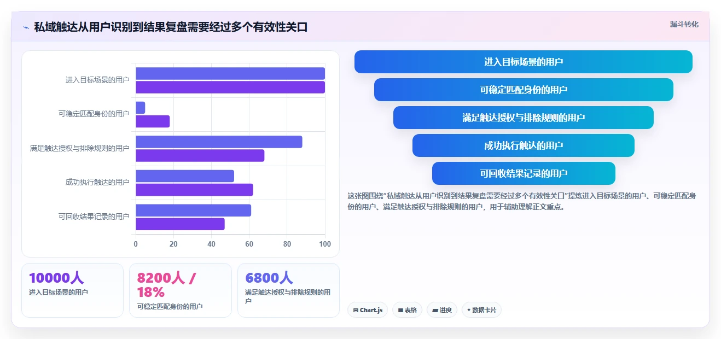Click the 8200人 / 18% stat value
The image size is (721, 339).
click(167, 285)
